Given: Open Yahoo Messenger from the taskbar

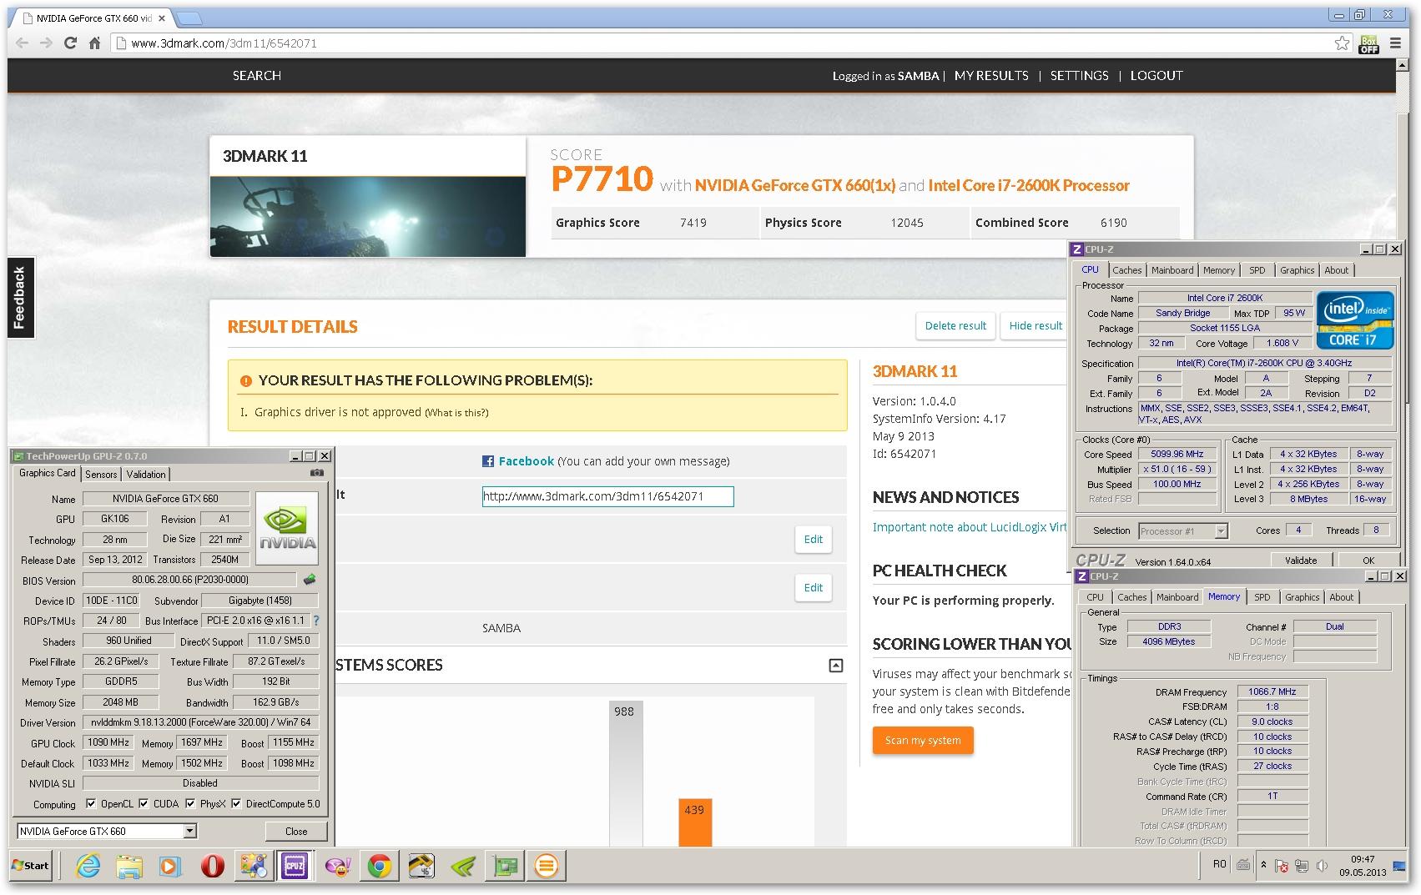Looking at the screenshot, I should pos(337,866).
